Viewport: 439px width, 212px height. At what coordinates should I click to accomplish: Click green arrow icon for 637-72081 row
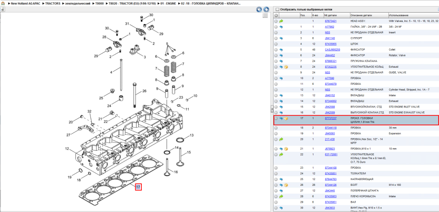pos(281,154)
